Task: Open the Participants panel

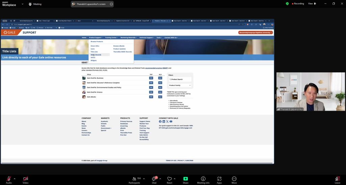Action: [134, 180]
